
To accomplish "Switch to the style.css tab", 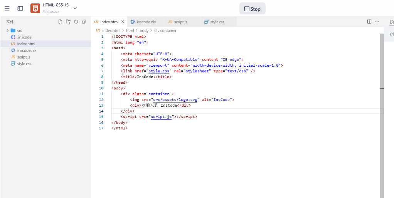I will click(217, 22).
